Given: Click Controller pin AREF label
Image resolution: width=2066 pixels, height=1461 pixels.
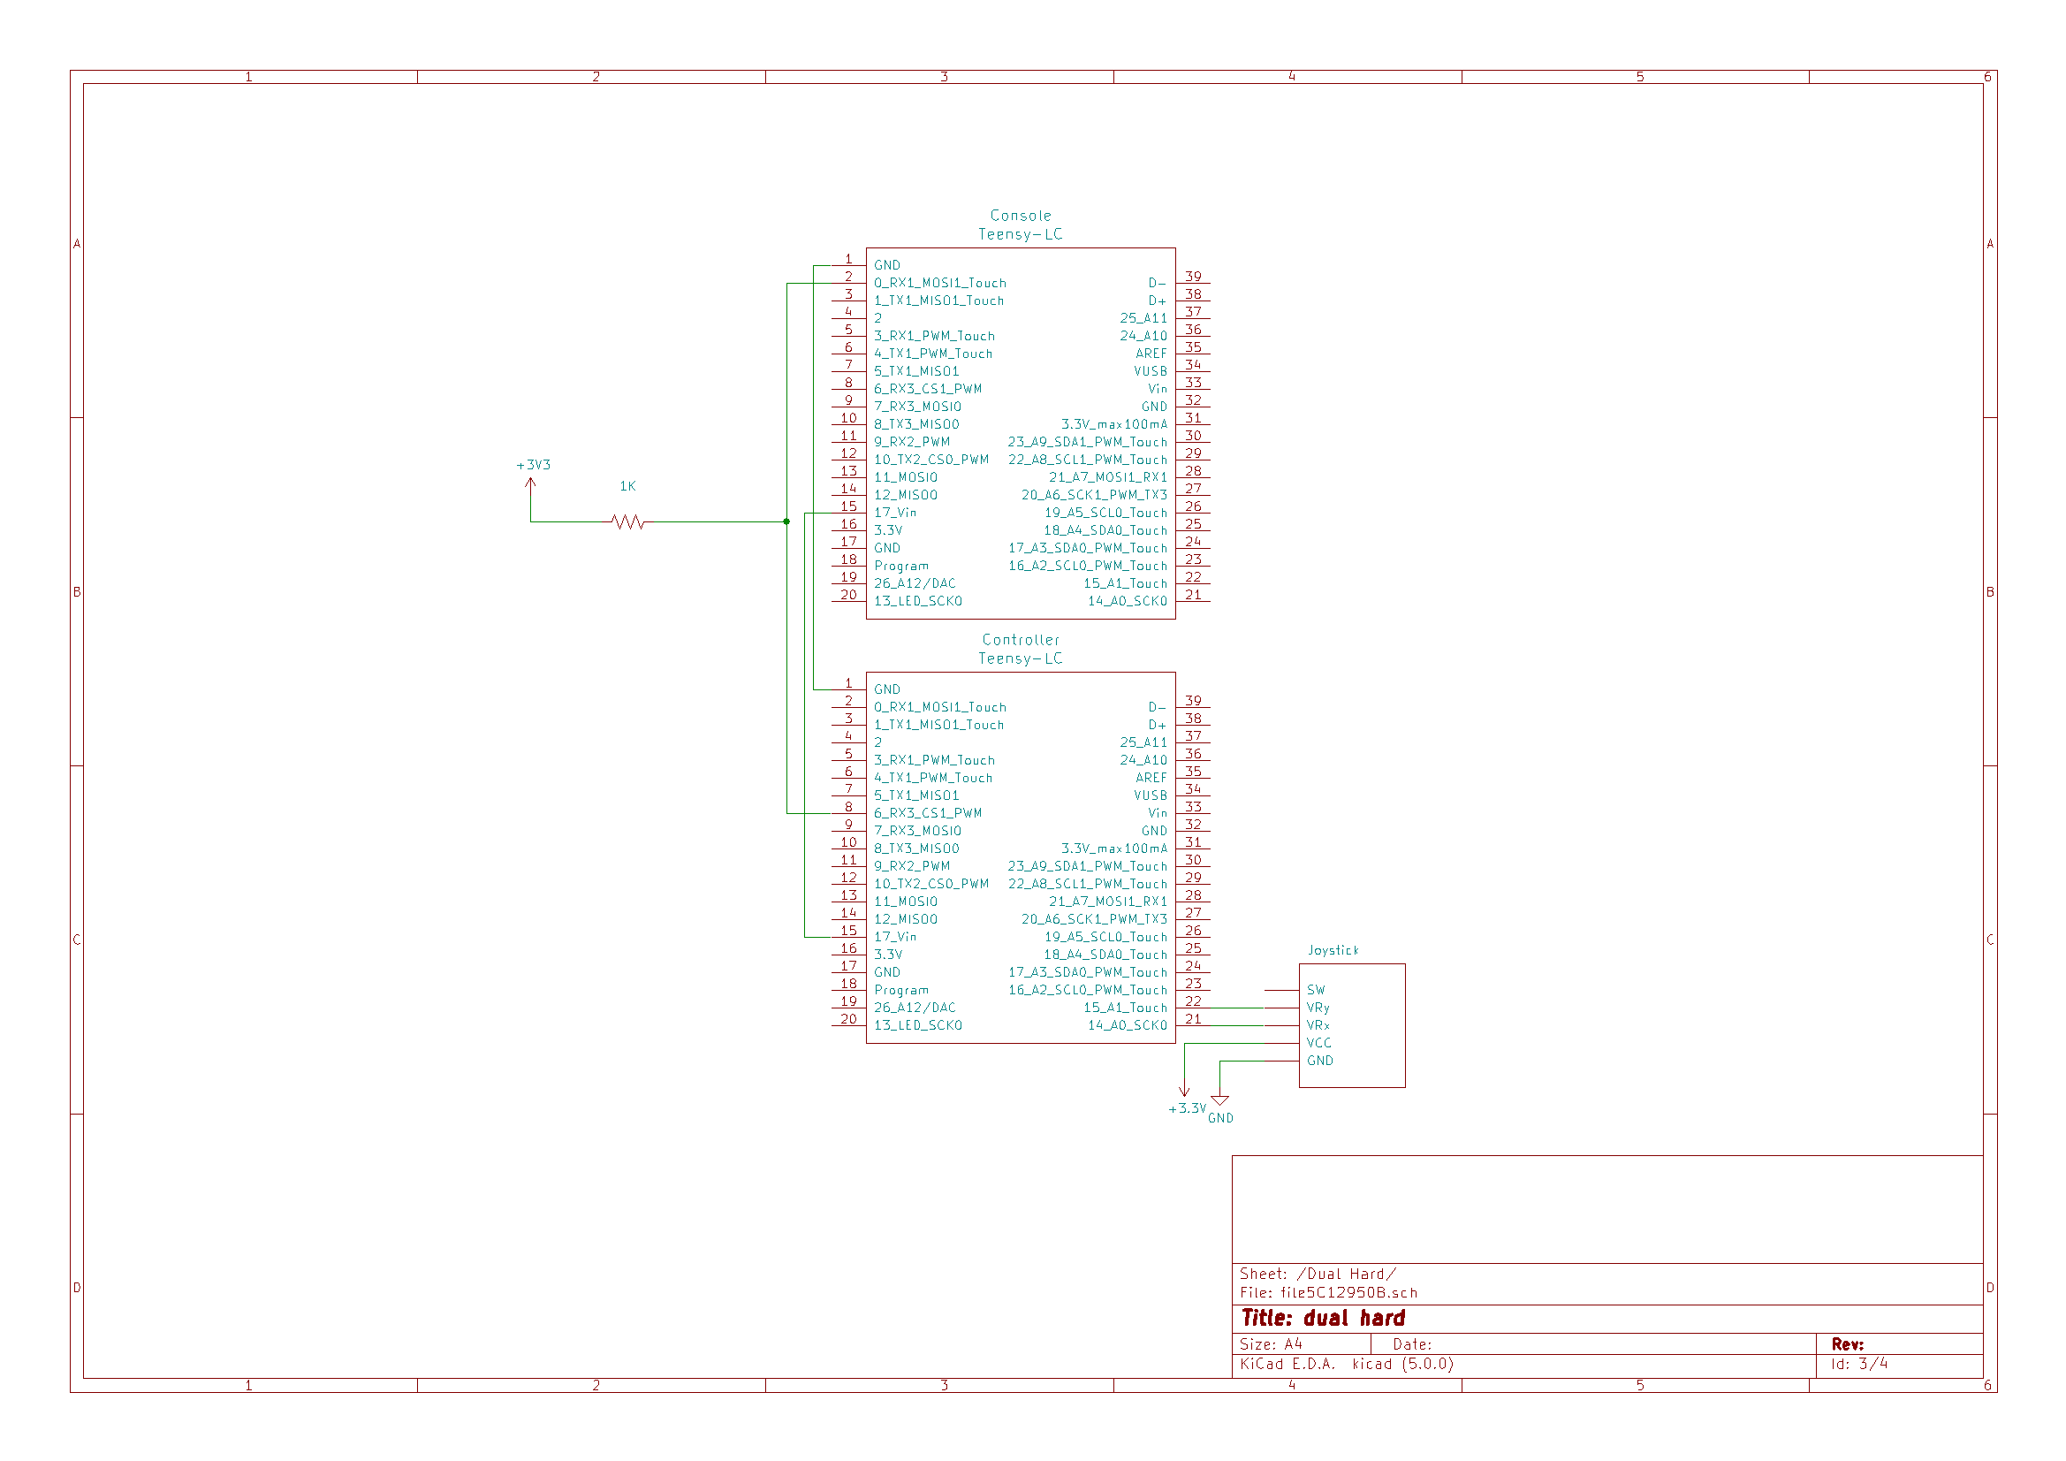Looking at the screenshot, I should point(1151,778).
